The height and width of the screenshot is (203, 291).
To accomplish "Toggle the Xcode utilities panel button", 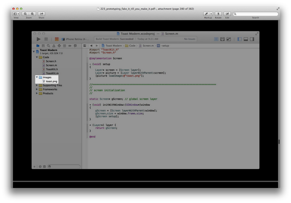I will point(252,39).
